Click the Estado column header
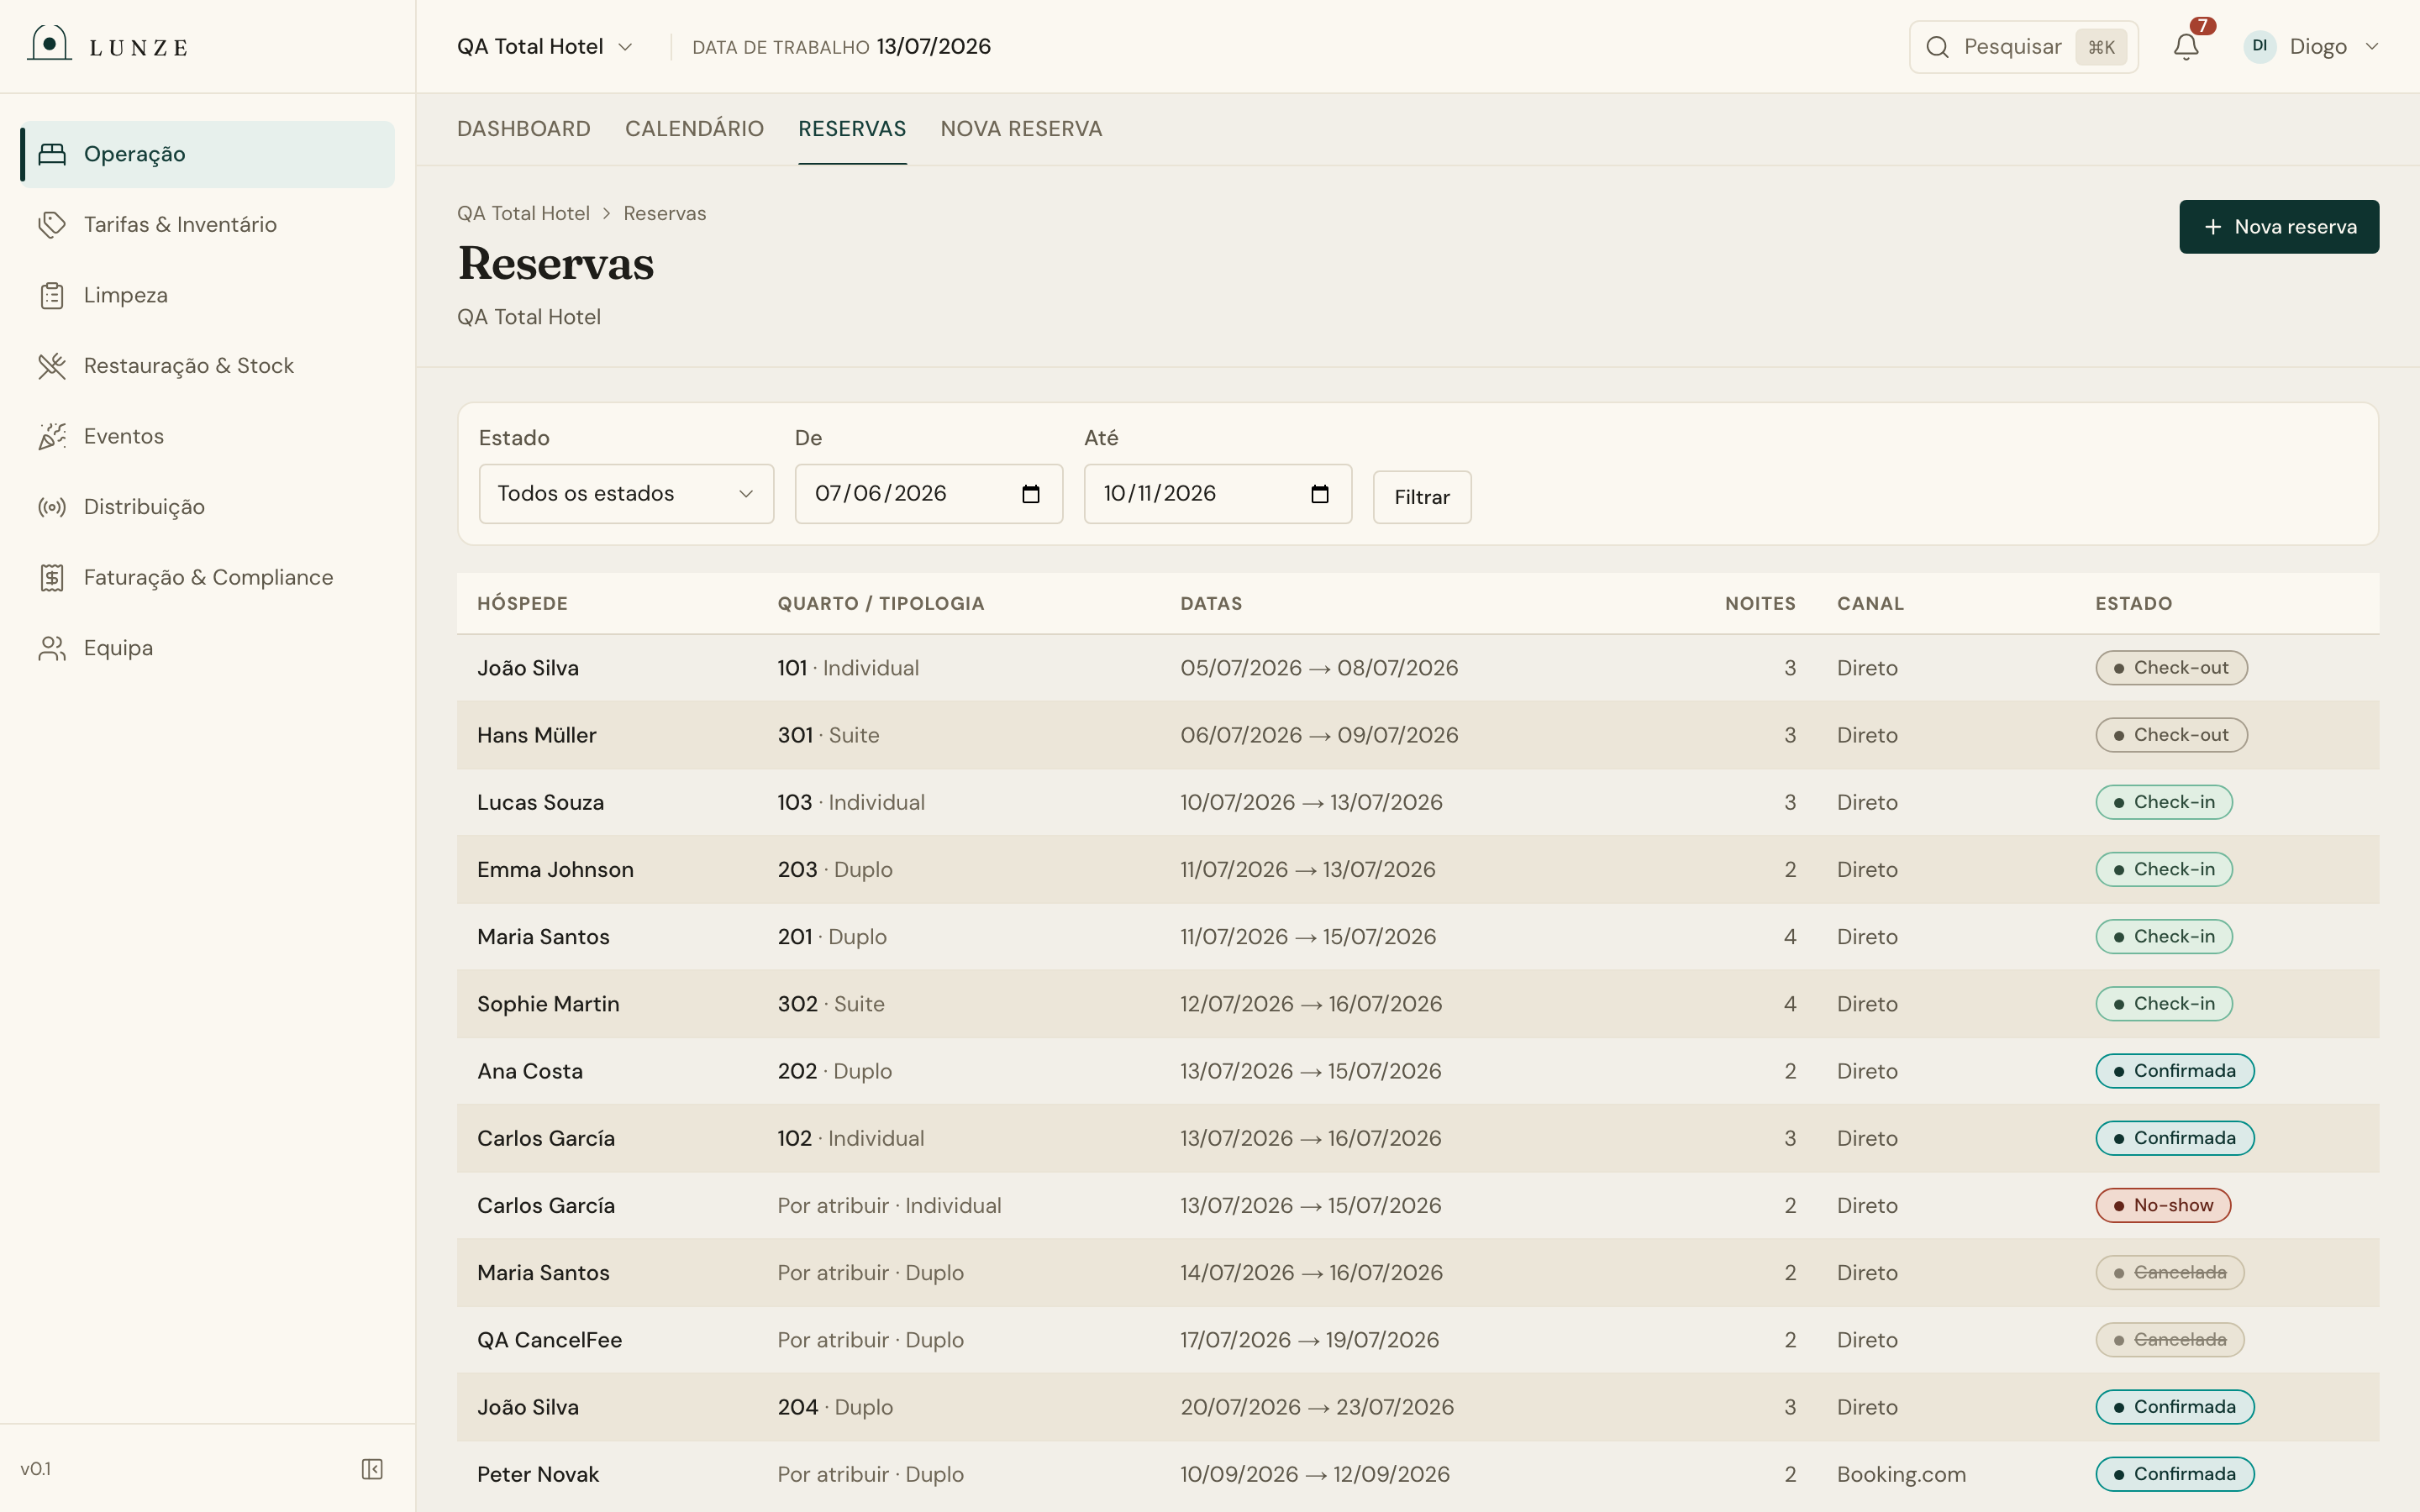The height and width of the screenshot is (1512, 2420). tap(2133, 603)
